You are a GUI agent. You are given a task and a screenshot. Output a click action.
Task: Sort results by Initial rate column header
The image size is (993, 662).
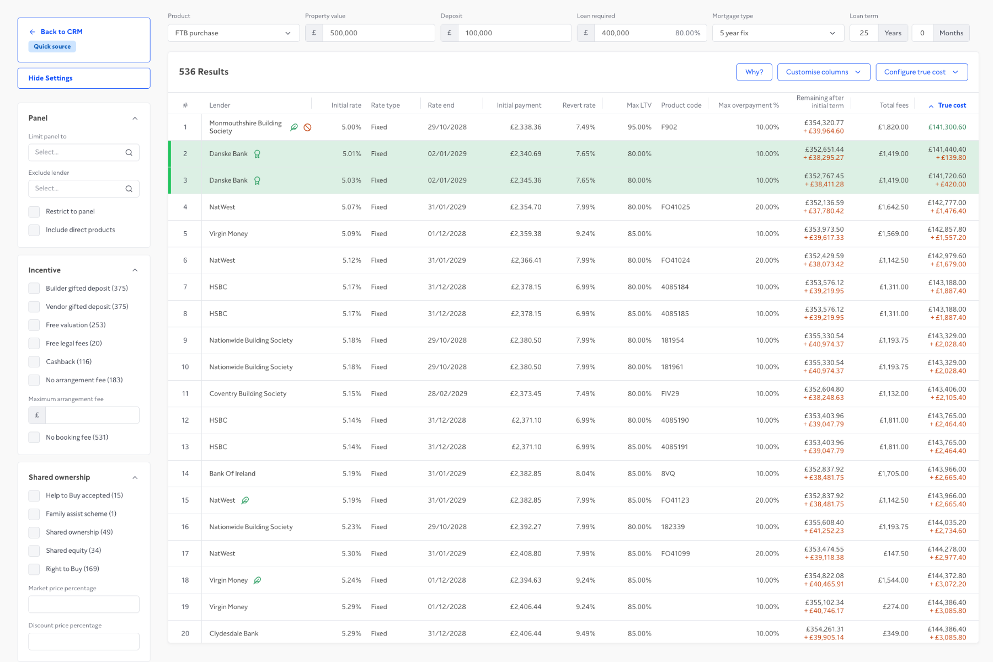tap(346, 105)
